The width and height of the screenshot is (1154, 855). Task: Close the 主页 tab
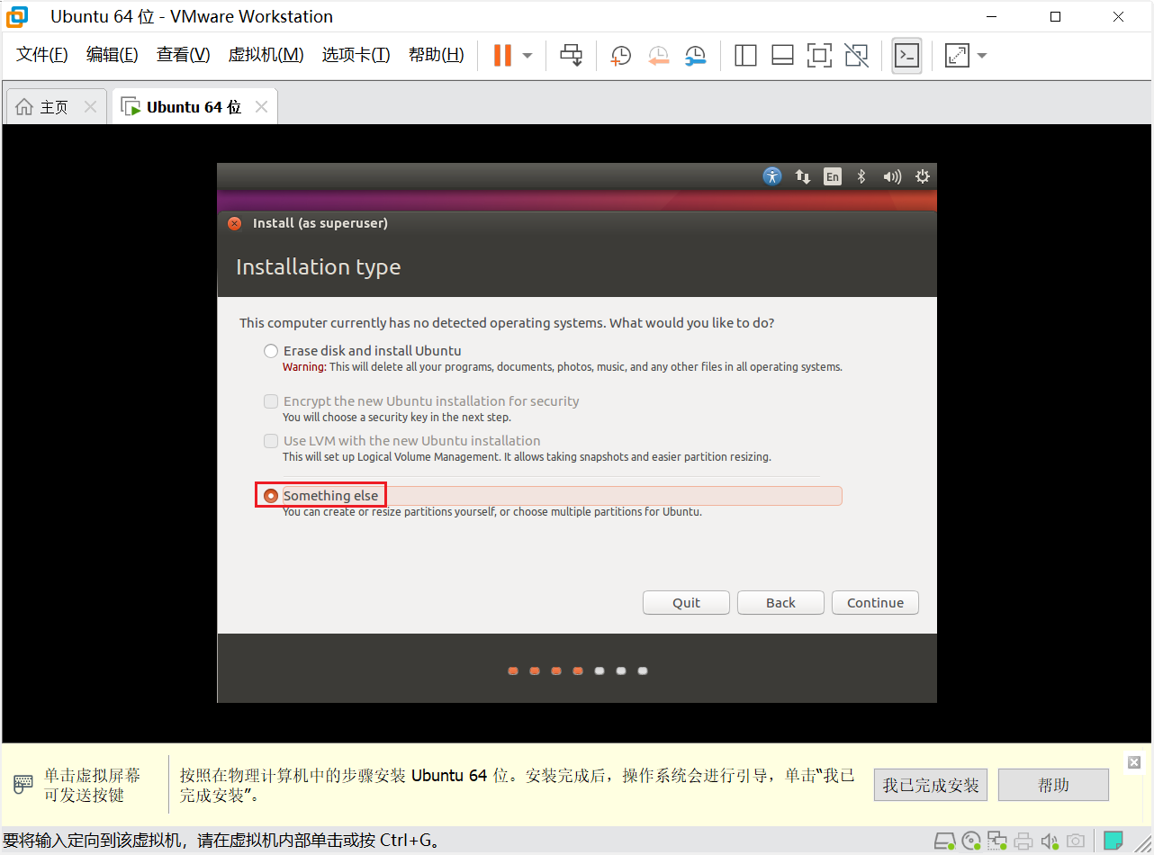[x=90, y=107]
